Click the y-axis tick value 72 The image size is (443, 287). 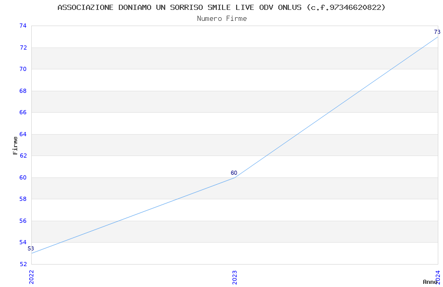[x=23, y=47]
